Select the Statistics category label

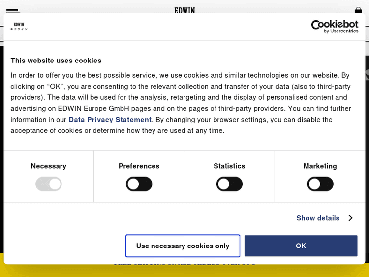coord(229,166)
